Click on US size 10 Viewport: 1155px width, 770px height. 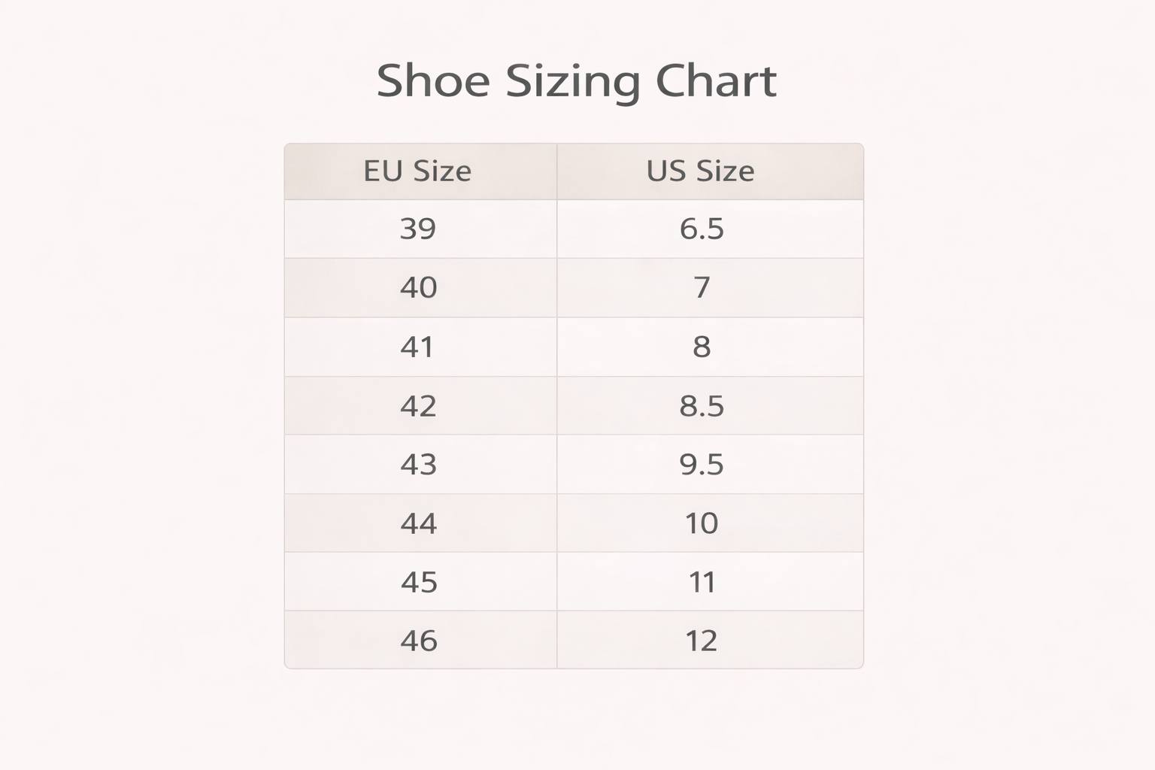coord(702,523)
